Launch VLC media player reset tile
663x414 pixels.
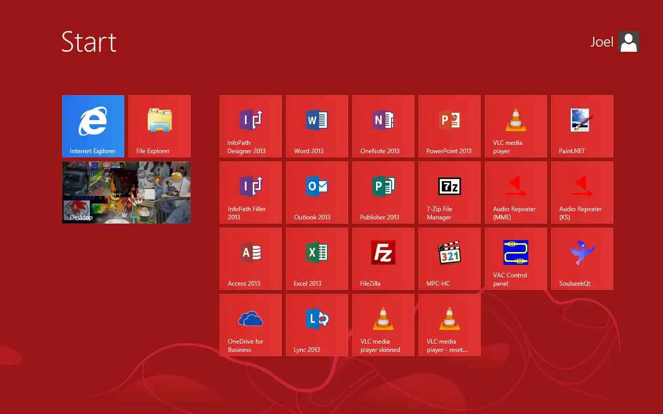pos(450,325)
